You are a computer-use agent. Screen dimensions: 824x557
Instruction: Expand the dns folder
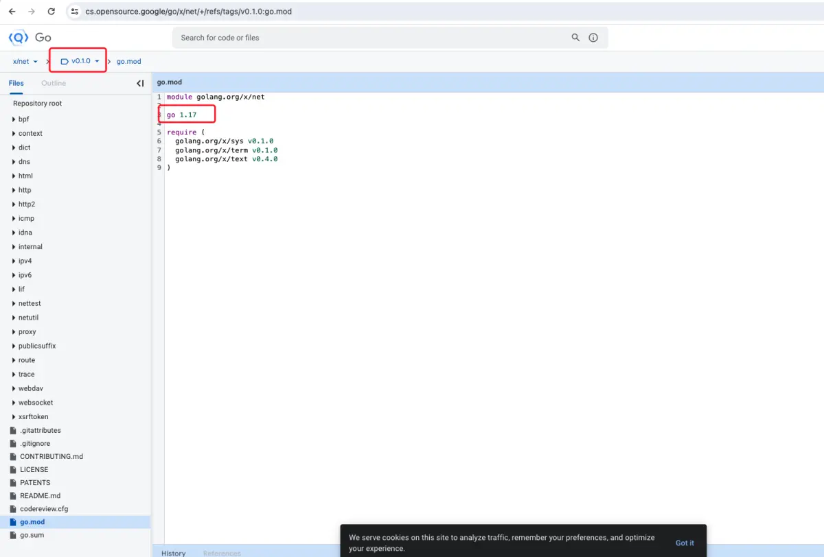tap(14, 162)
